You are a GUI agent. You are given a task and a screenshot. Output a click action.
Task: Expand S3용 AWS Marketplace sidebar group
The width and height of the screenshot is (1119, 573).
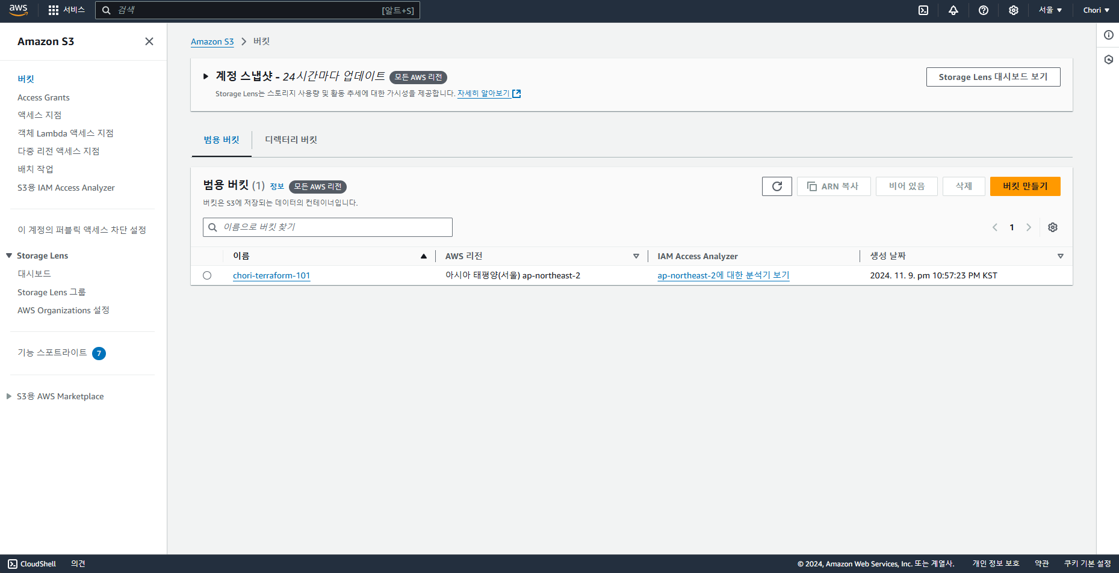9,396
